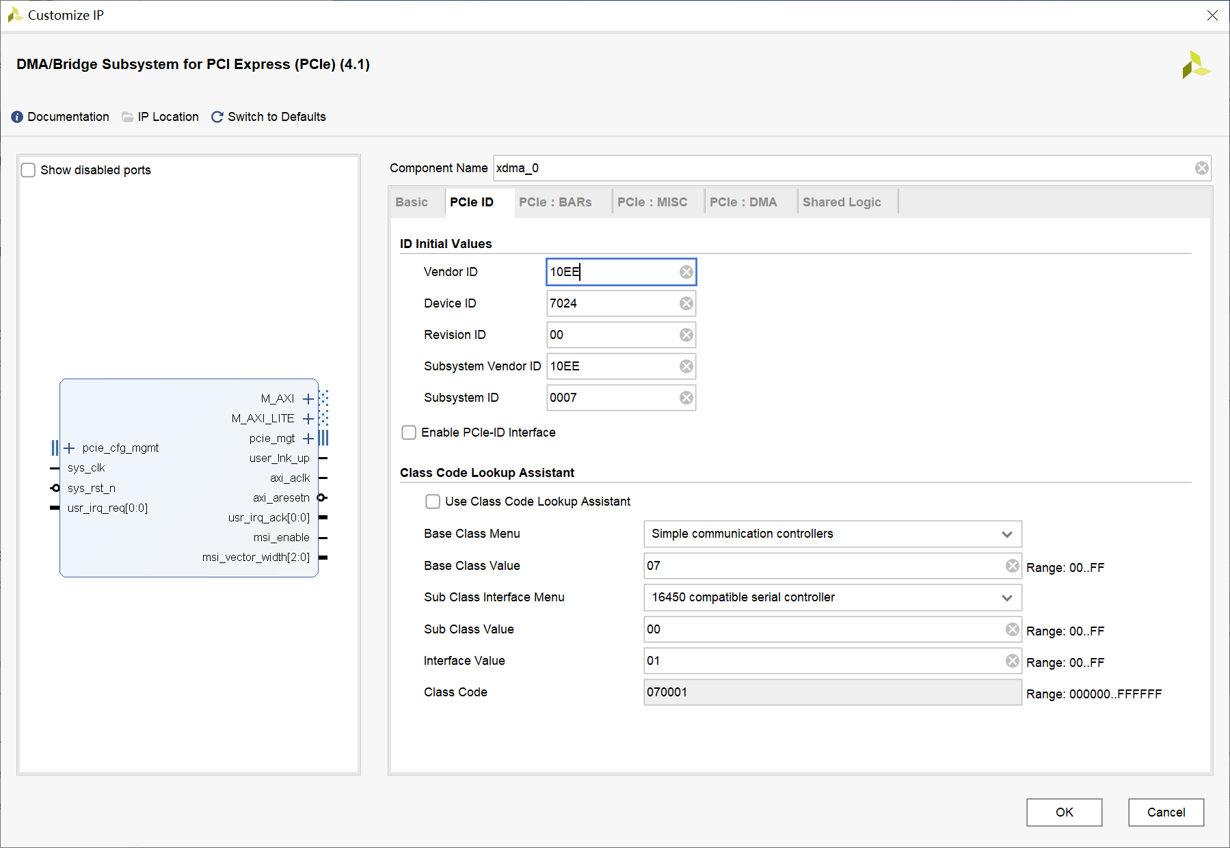The width and height of the screenshot is (1230, 848).
Task: Click the Switch to Defaults refresh icon
Action: (x=217, y=117)
